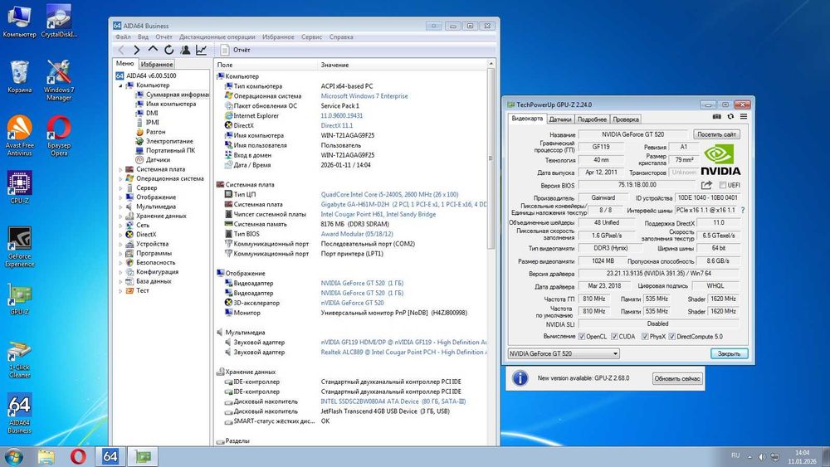Screen dimensions: 830x467
Task: Click the GPU-Z BIOS share/export icon
Action: pos(706,185)
